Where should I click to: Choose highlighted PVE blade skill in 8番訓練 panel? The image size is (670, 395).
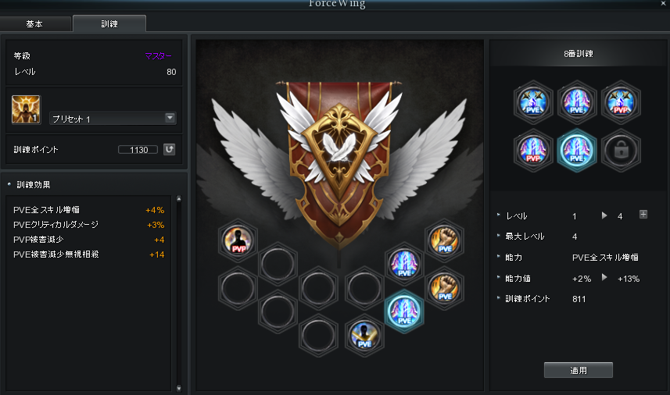point(576,151)
